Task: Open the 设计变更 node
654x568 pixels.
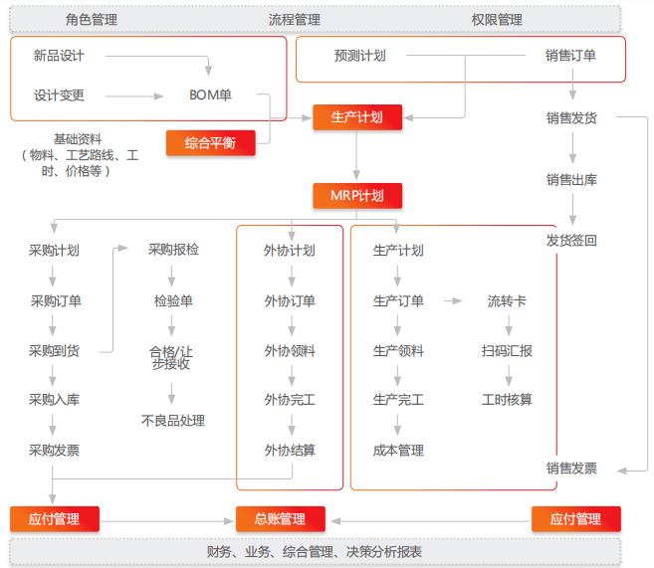Action: click(59, 95)
